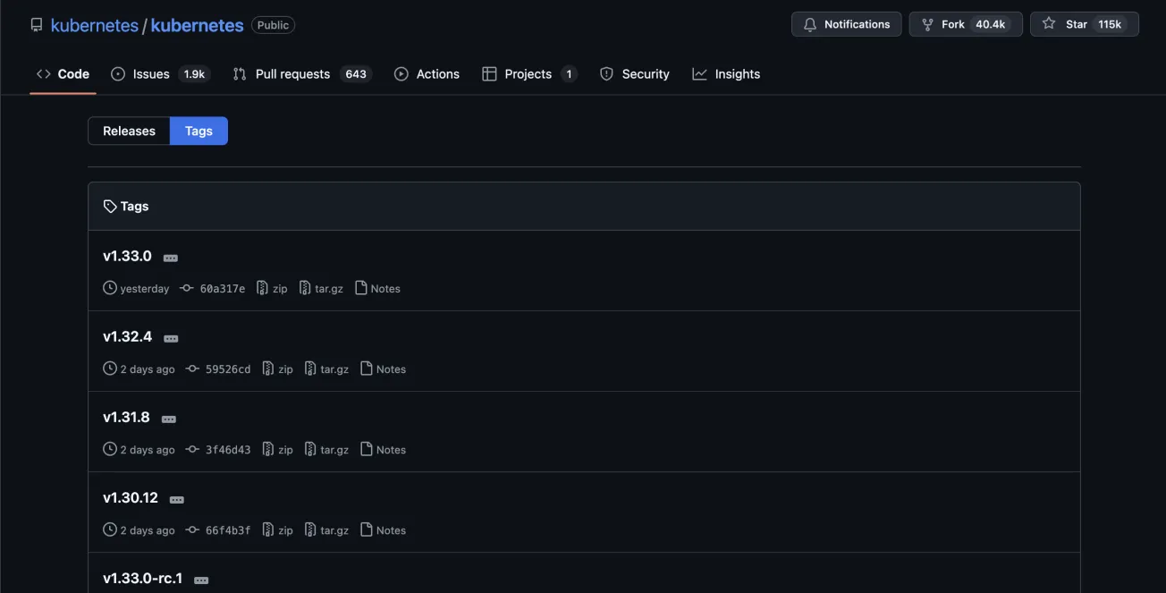Open the kubernetes organization link

pyautogui.click(x=95, y=25)
